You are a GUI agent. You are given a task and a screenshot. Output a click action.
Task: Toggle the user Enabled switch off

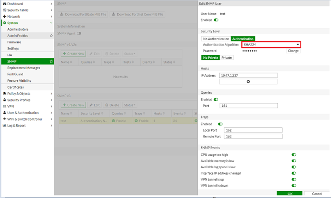coord(216,20)
